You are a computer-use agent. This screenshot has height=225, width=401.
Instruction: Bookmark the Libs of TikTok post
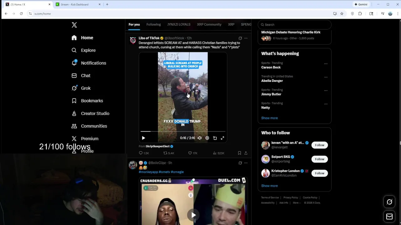239,153
